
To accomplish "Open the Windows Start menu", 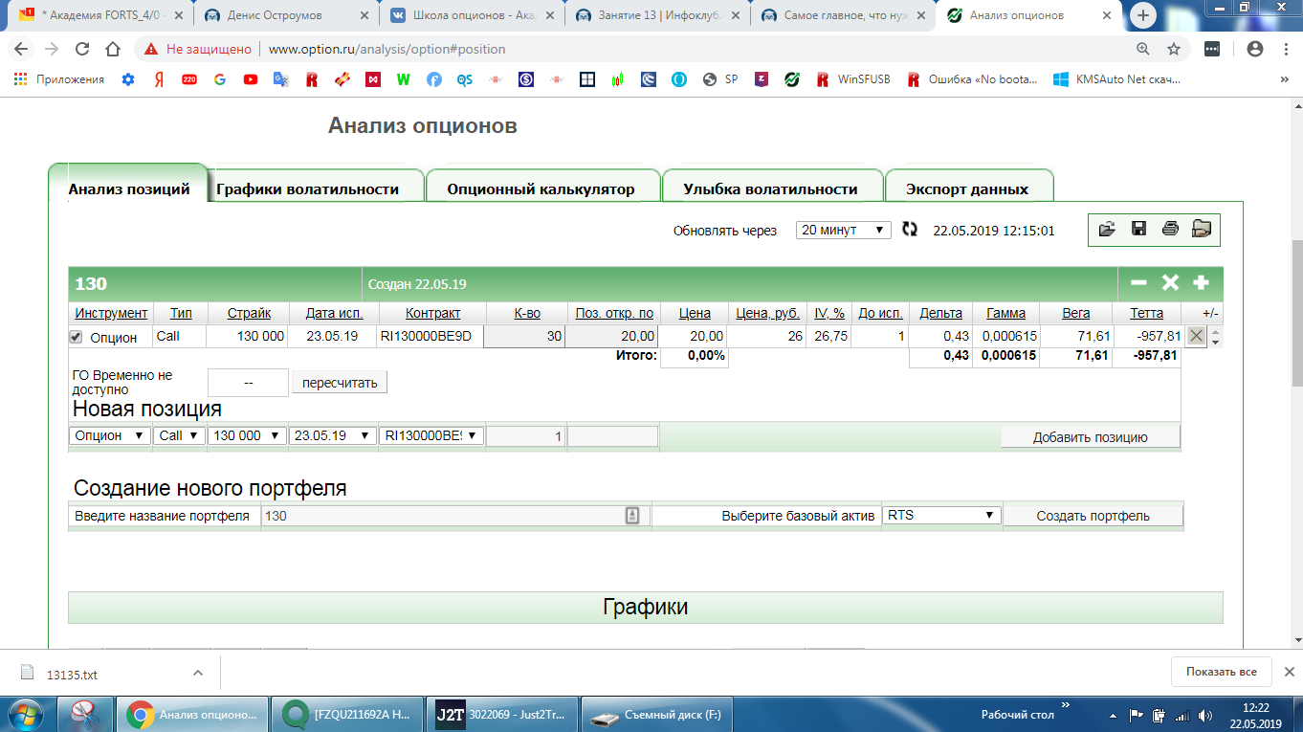I will (x=27, y=714).
